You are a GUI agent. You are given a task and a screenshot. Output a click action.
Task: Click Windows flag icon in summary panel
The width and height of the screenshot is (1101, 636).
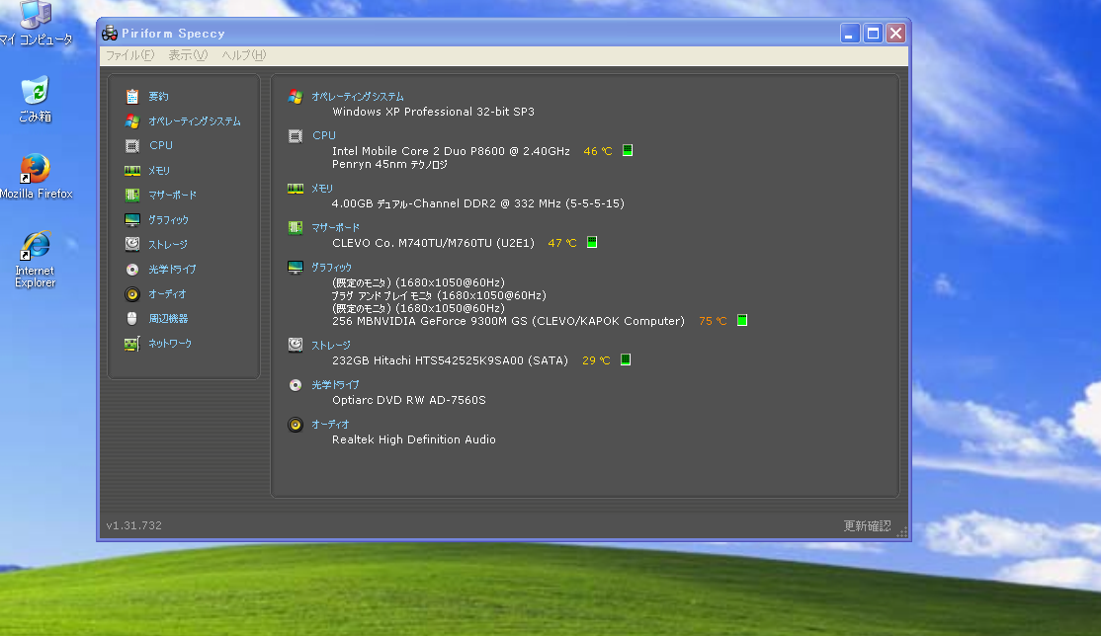point(296,97)
